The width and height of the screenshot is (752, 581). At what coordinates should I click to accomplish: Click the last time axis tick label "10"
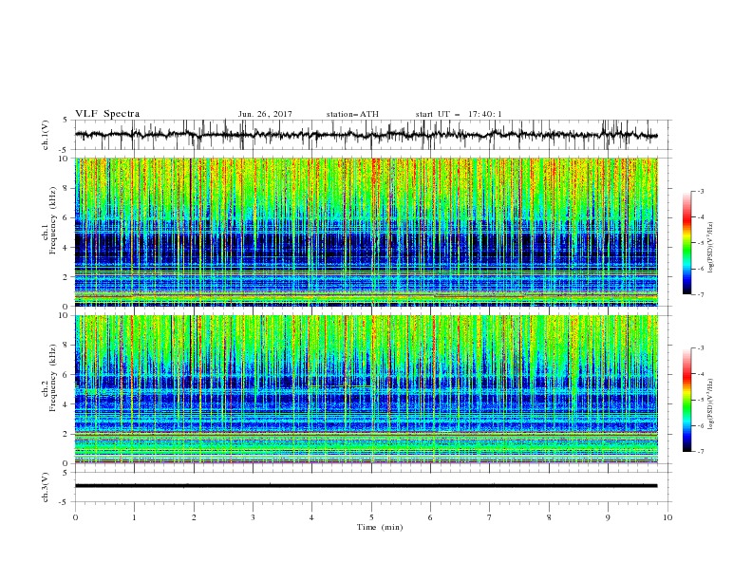[x=667, y=517]
